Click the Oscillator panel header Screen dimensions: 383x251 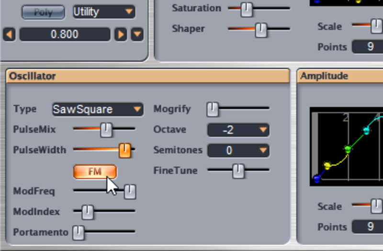coord(148,76)
